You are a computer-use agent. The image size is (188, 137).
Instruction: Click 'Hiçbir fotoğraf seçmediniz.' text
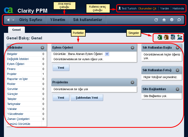161,77
